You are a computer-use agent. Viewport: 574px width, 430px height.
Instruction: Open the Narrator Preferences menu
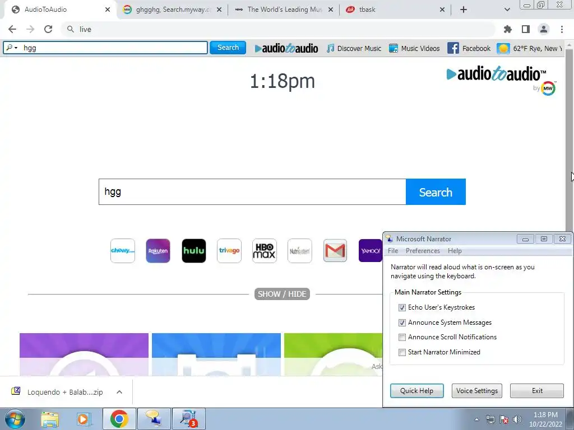[x=423, y=251]
